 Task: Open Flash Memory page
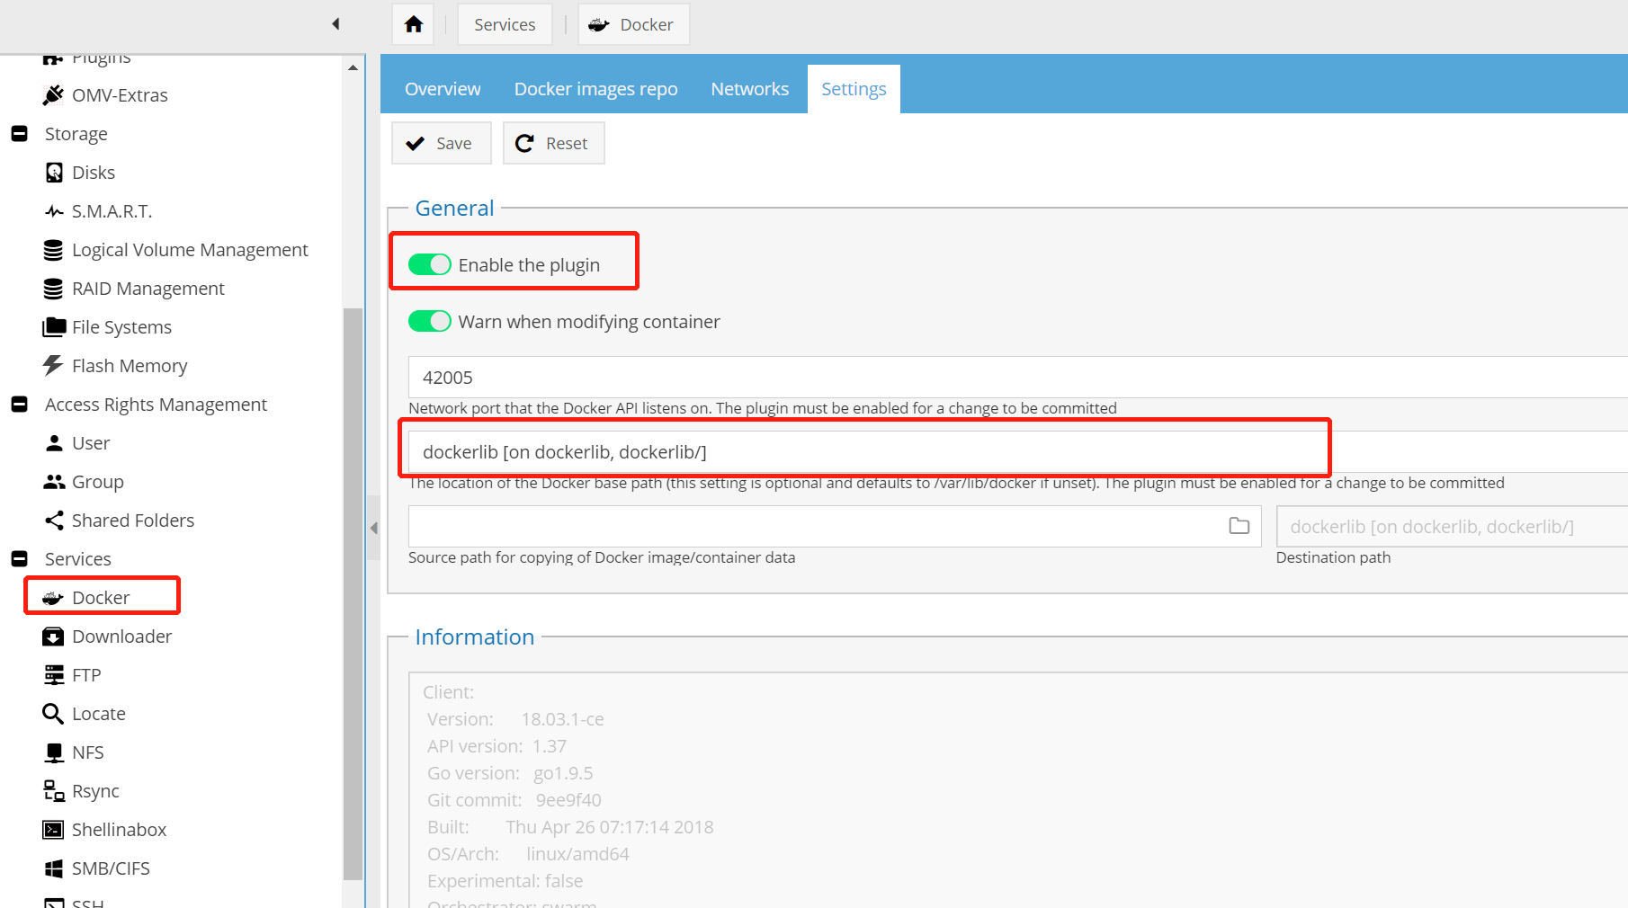(x=130, y=366)
